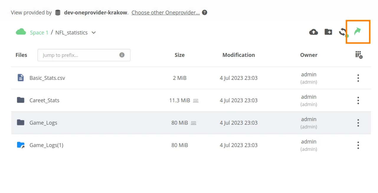Show size statistics for Careet_Stats
Viewport: 378px width, 193px height.
pos(196,101)
